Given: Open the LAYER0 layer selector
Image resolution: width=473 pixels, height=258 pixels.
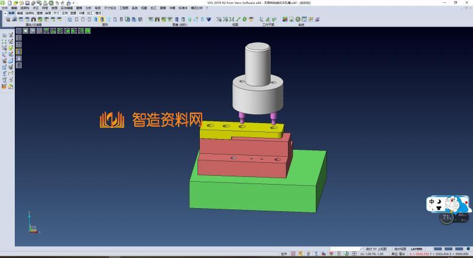Looking at the screenshot, I should (x=416, y=249).
